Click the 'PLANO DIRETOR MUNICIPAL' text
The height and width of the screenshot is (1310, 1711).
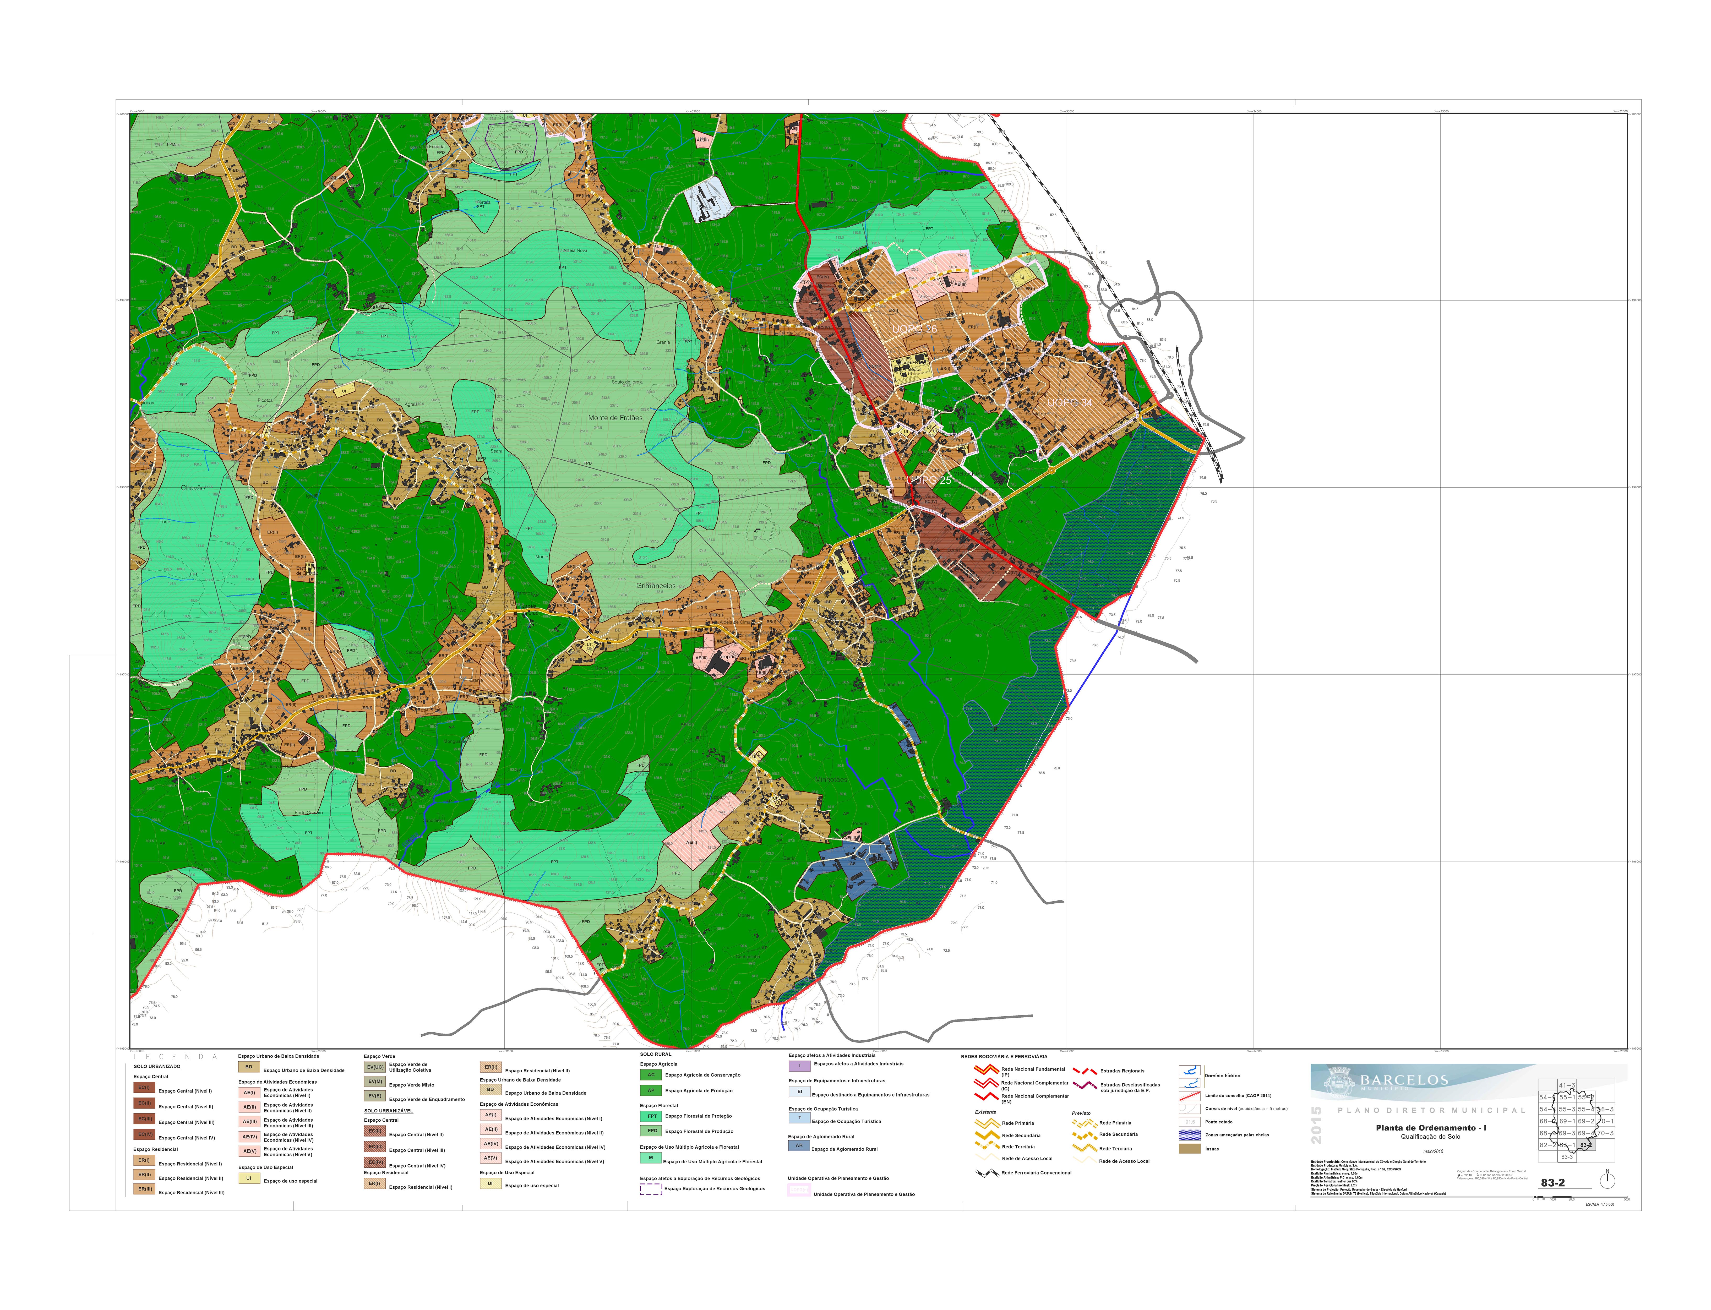point(1431,1110)
